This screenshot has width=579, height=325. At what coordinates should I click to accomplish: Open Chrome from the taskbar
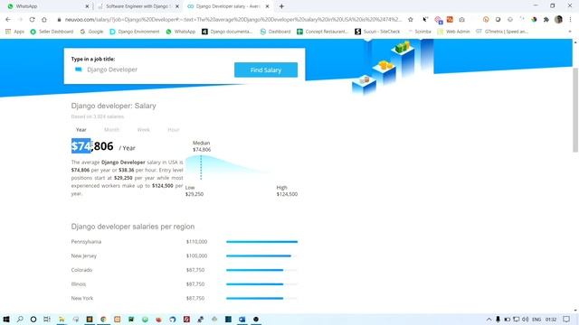(103, 319)
